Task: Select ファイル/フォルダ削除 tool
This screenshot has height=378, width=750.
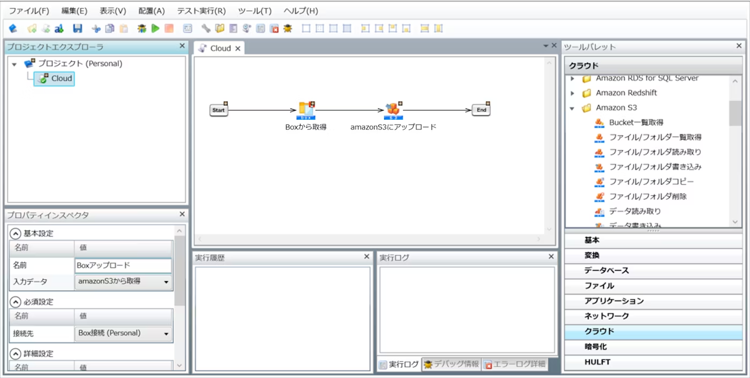Action: click(x=648, y=196)
